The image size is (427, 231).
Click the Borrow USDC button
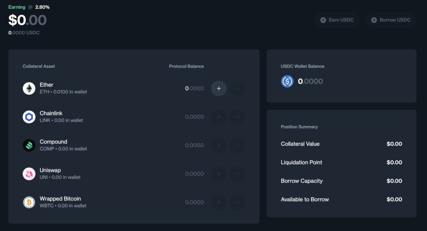pyautogui.click(x=391, y=20)
